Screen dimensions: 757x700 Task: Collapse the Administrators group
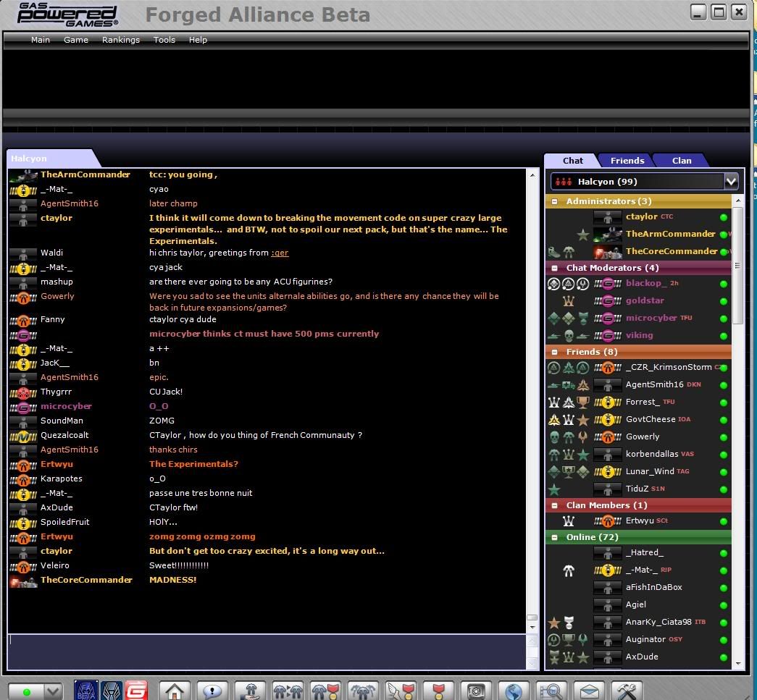pyautogui.click(x=555, y=202)
